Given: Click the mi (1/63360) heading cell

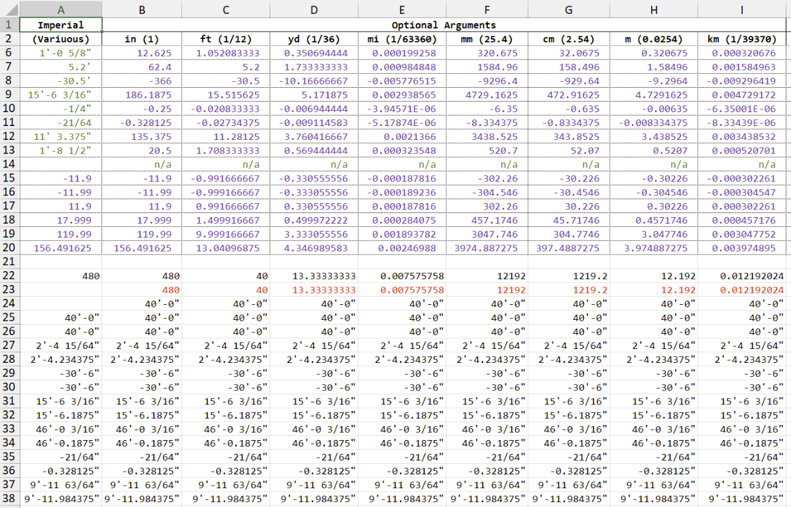Looking at the screenshot, I should point(401,39).
